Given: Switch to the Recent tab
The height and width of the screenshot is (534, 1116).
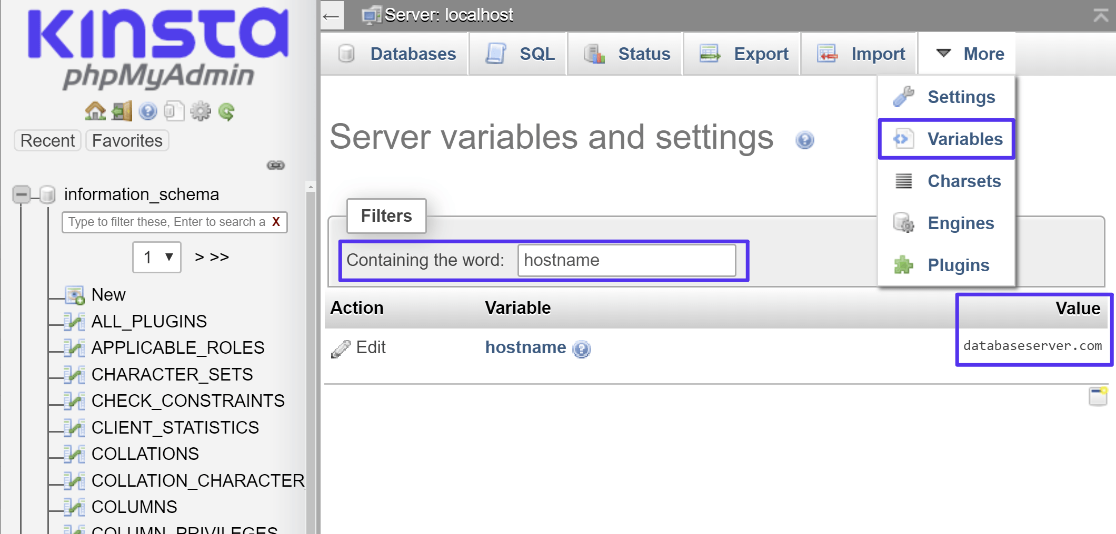Looking at the screenshot, I should (47, 140).
